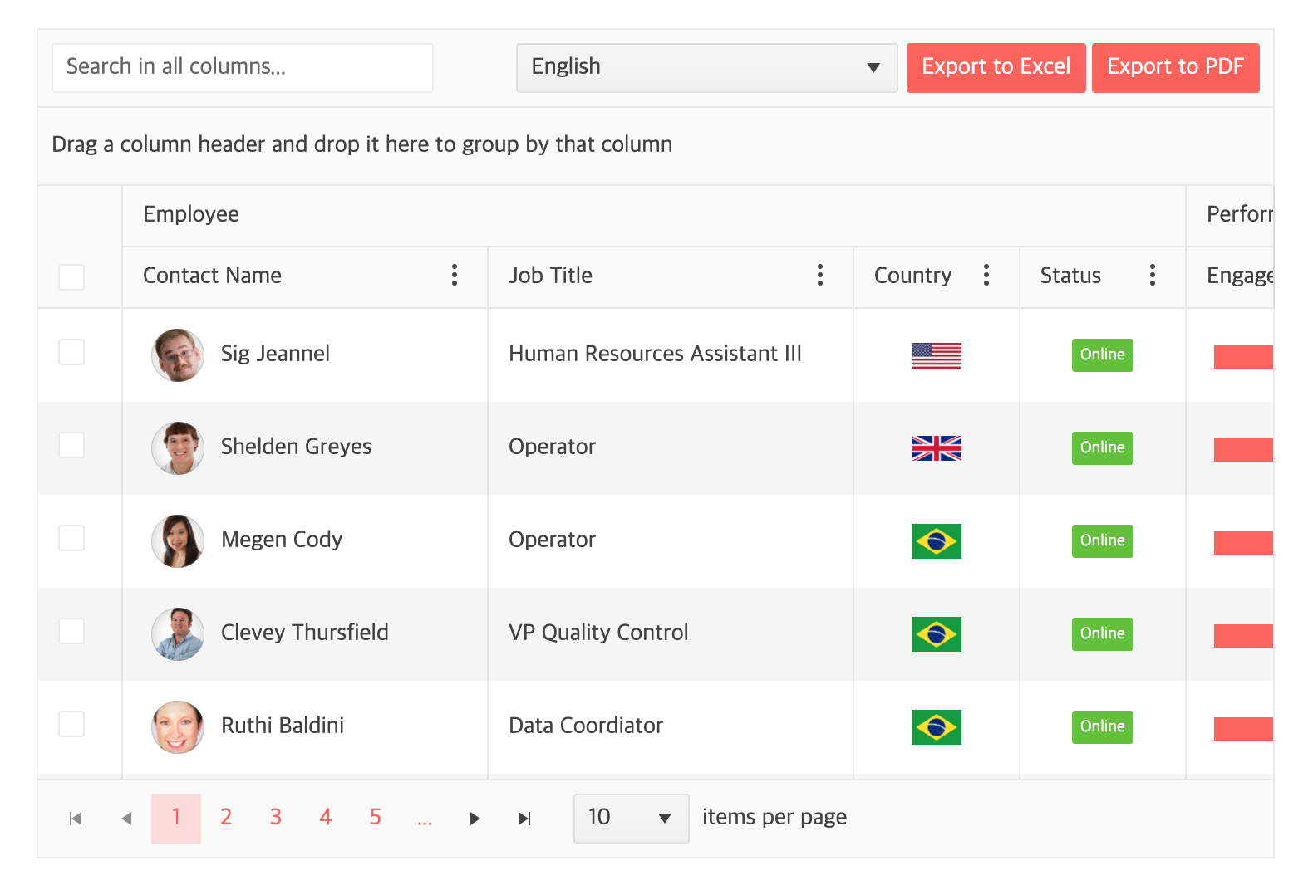Click the Brazil flag in Ruthi Baldini's row
Image resolution: width=1308 pixels, height=890 pixels.
pyautogui.click(x=937, y=727)
